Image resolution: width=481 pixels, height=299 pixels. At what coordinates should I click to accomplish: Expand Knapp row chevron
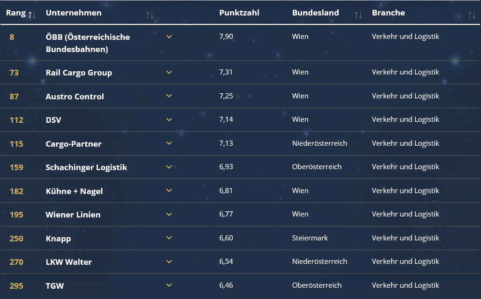(169, 238)
